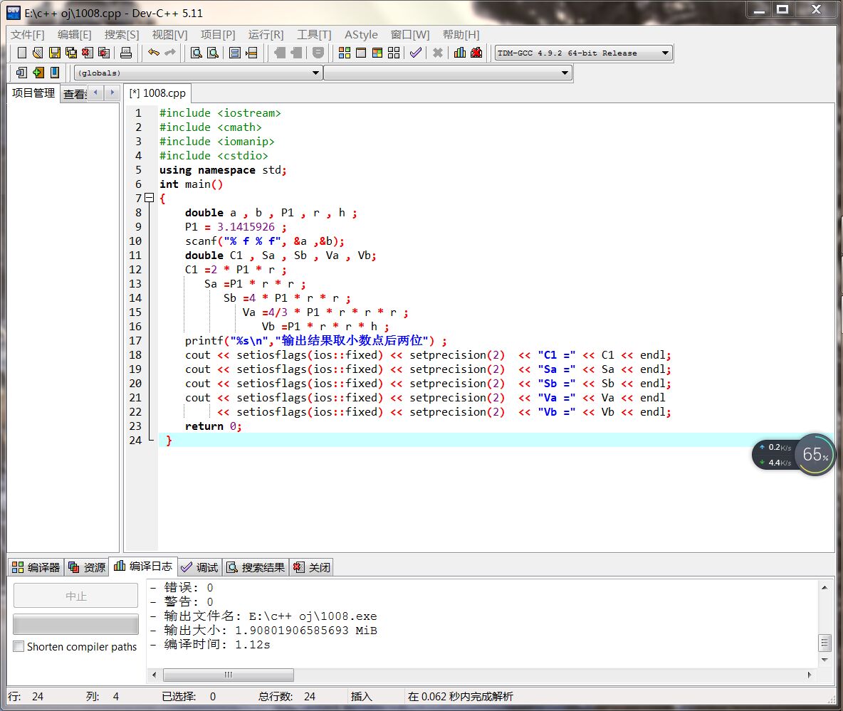
Task: Compile the program with the colored-squares icon
Action: pyautogui.click(x=345, y=53)
